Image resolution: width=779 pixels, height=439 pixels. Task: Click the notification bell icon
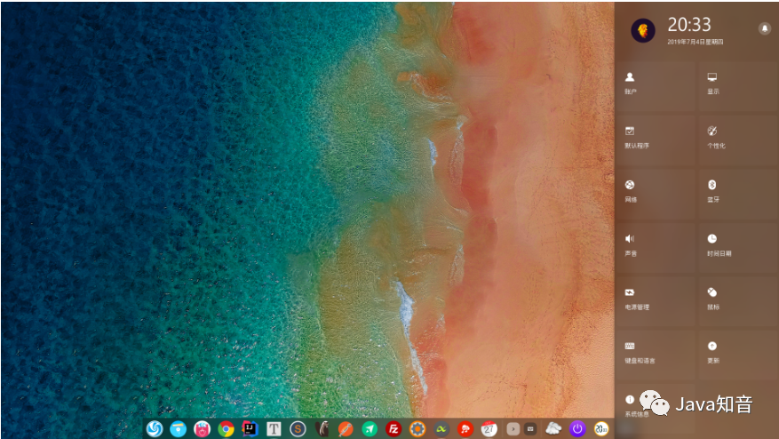(764, 28)
